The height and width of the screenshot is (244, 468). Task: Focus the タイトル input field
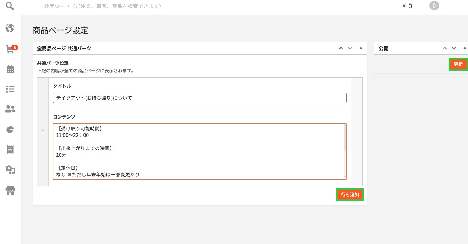(x=200, y=98)
